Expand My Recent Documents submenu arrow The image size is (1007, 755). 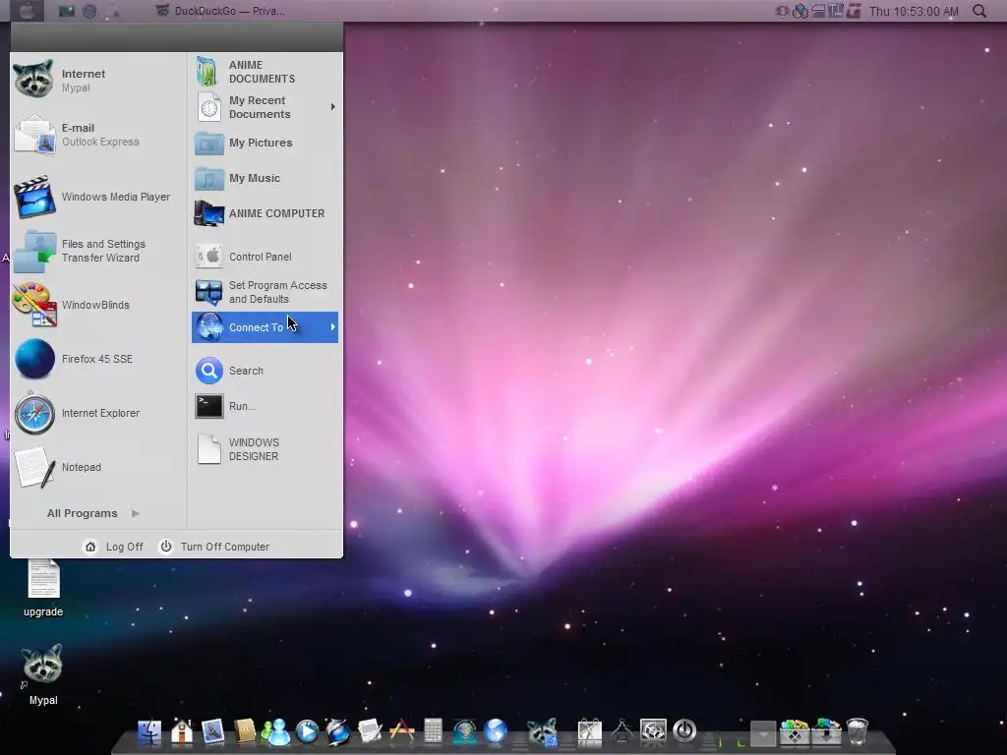pyautogui.click(x=332, y=106)
